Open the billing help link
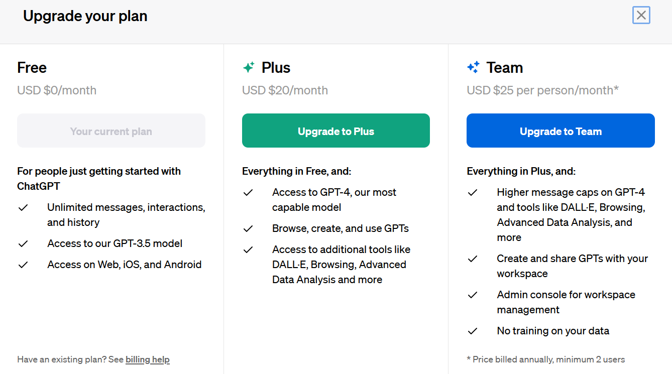This screenshot has width=672, height=374. [148, 359]
